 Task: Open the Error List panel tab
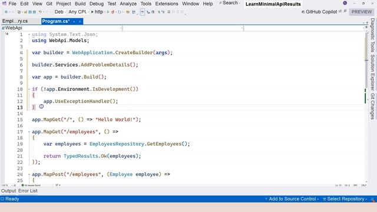(x=28, y=191)
